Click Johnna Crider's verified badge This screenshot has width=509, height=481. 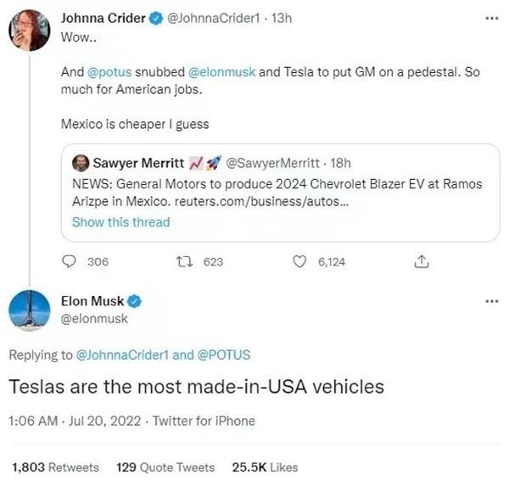pyautogui.click(x=159, y=20)
